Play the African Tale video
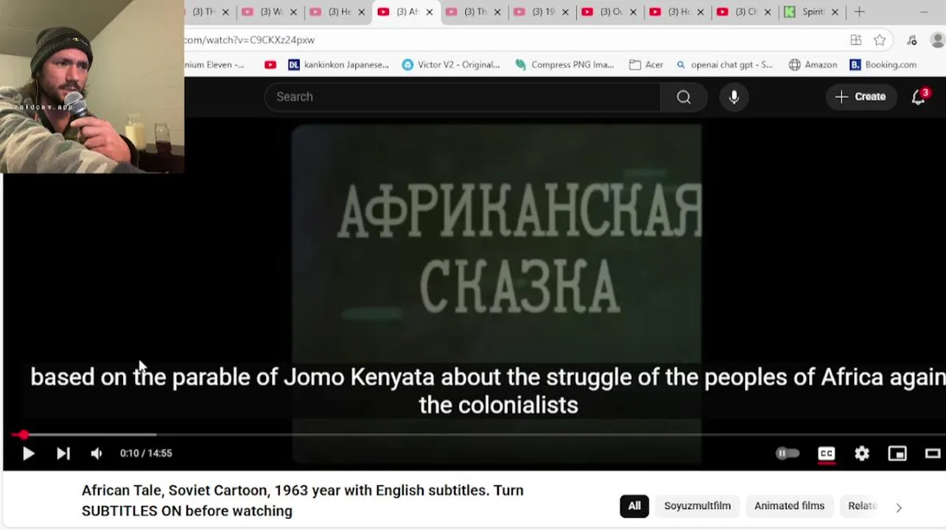 click(28, 453)
